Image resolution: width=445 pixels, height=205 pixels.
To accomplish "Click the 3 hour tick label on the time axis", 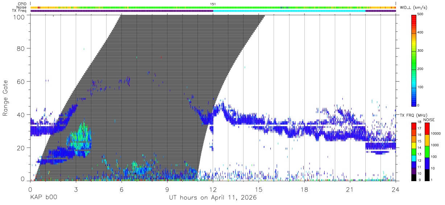I will click(x=76, y=189).
